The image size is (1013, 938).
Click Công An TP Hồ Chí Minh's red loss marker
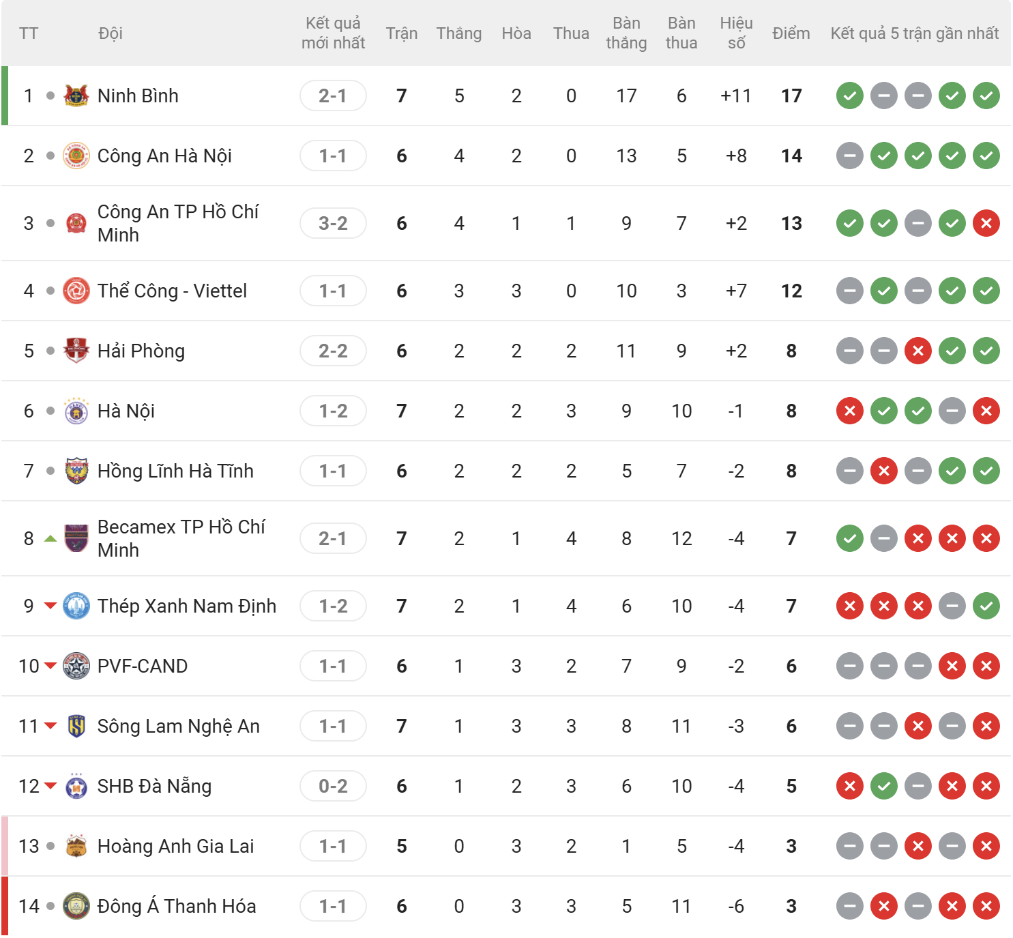pos(986,223)
